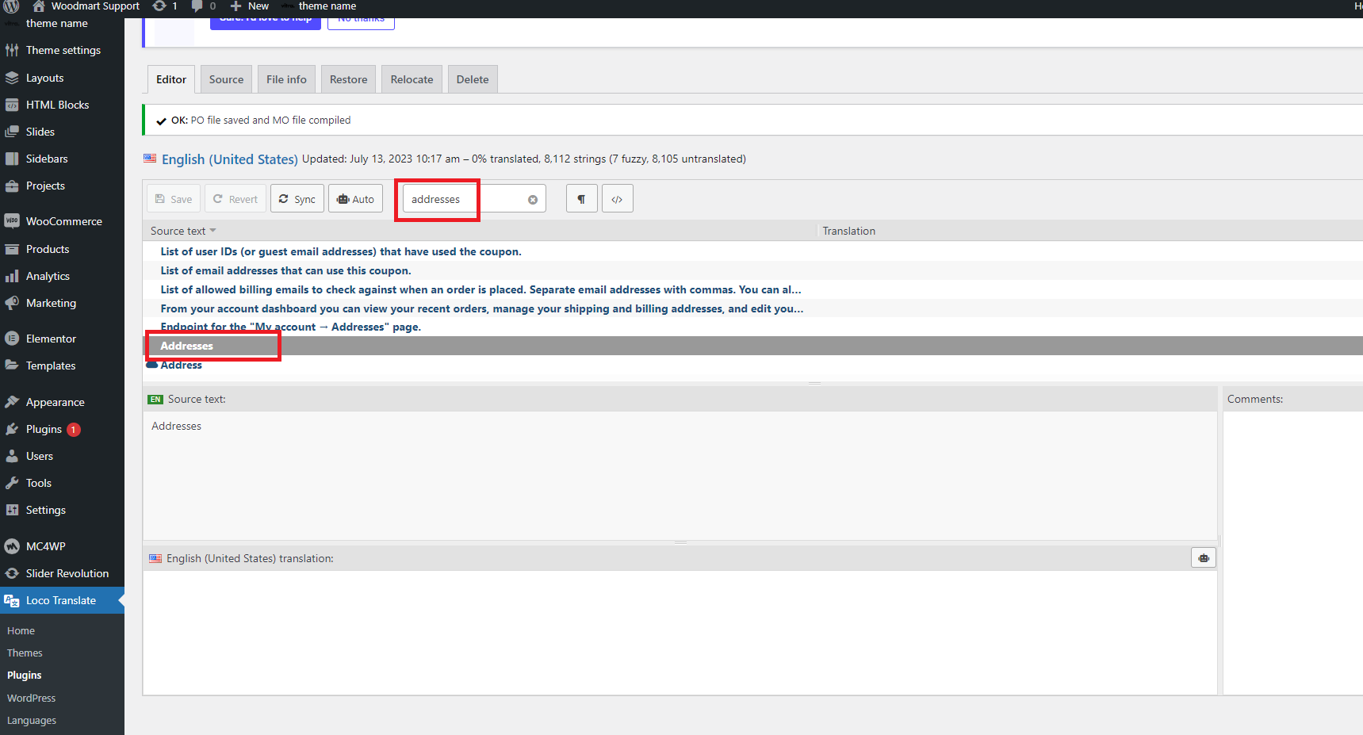Click the WordPress logo in admin bar

point(11,6)
